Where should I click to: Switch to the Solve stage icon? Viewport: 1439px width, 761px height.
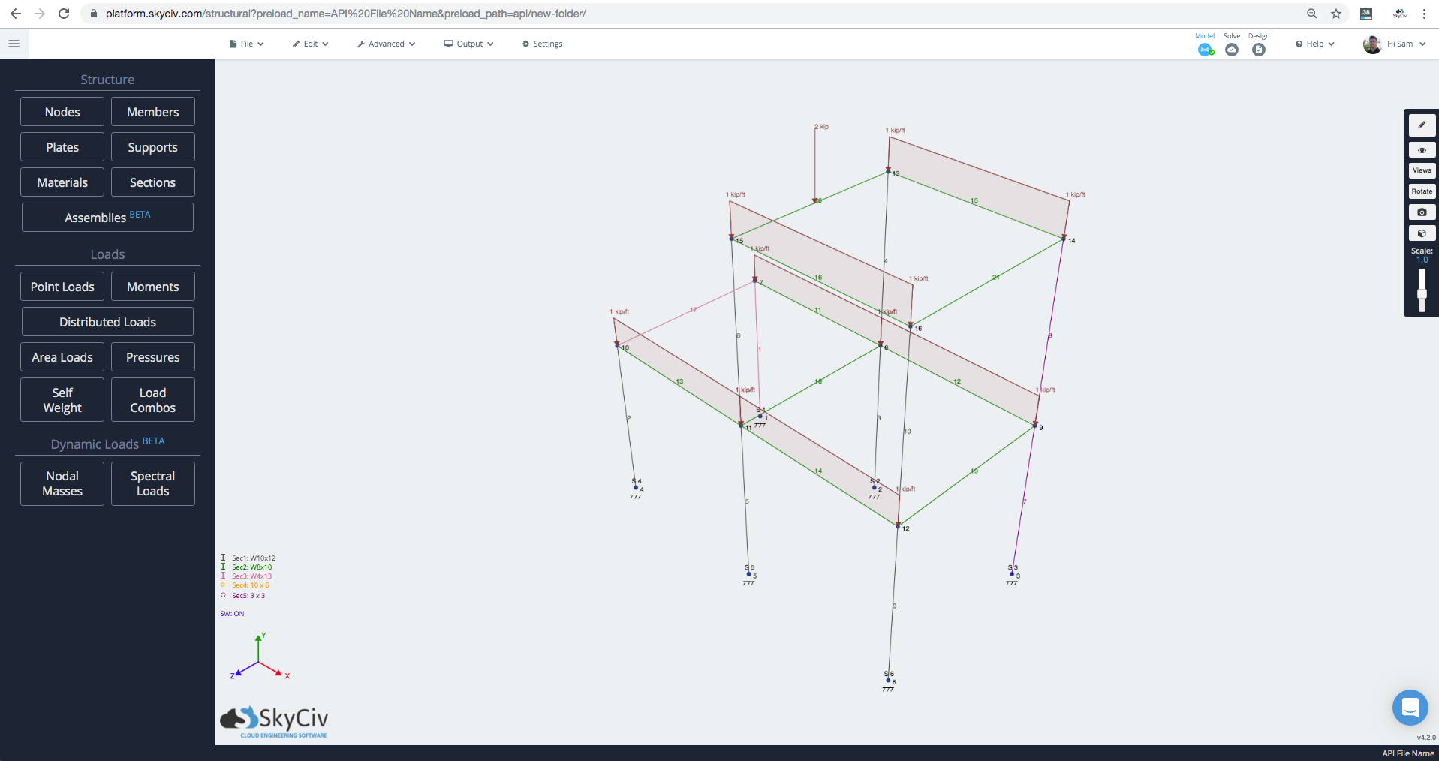point(1232,50)
